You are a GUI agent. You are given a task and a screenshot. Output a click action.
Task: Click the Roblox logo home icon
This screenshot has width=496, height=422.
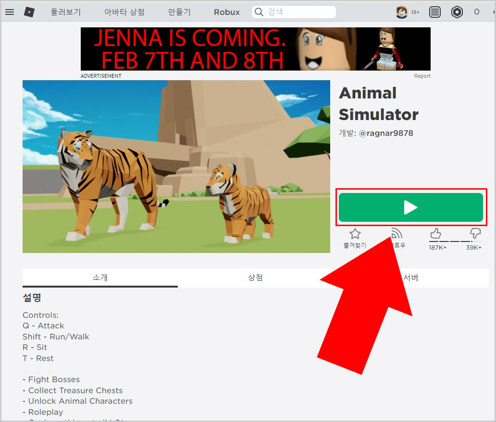[x=29, y=12]
